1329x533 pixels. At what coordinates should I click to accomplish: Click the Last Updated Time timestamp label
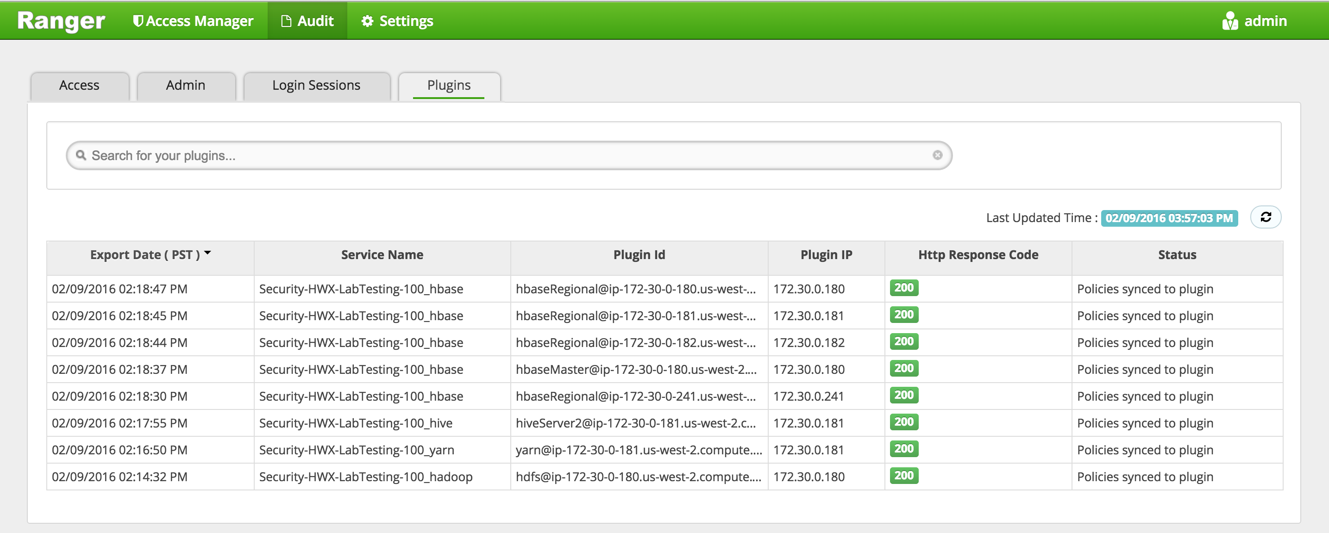tap(1169, 218)
